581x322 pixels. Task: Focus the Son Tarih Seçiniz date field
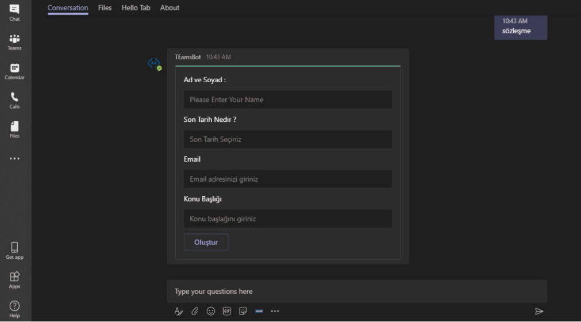288,139
